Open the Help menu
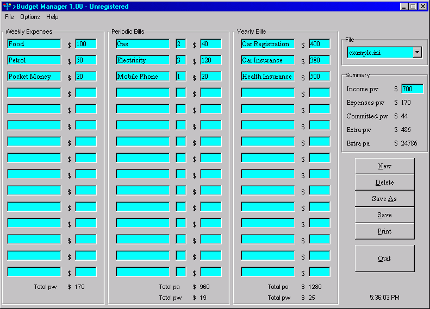Screen dimensions: 430x309 click(x=52, y=17)
